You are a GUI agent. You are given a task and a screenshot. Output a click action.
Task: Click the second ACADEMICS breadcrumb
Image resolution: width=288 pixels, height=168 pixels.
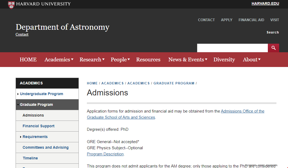(x=139, y=83)
